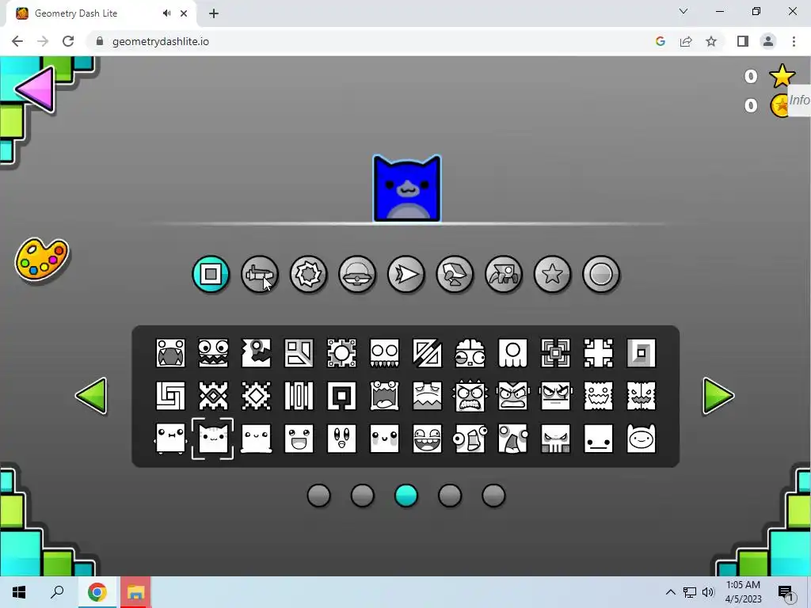
Task: Show next icon page with green arrow
Action: [x=718, y=396]
